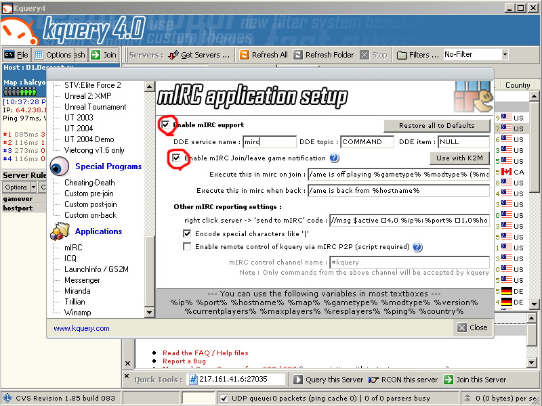The width and height of the screenshot is (542, 406).
Task: Click the Special Programs eye icon
Action: [x=60, y=166]
